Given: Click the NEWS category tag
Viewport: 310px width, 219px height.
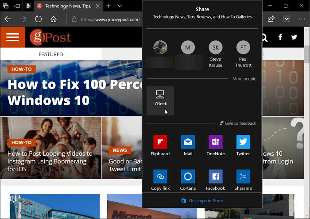Looking at the screenshot, I should (x=120, y=150).
